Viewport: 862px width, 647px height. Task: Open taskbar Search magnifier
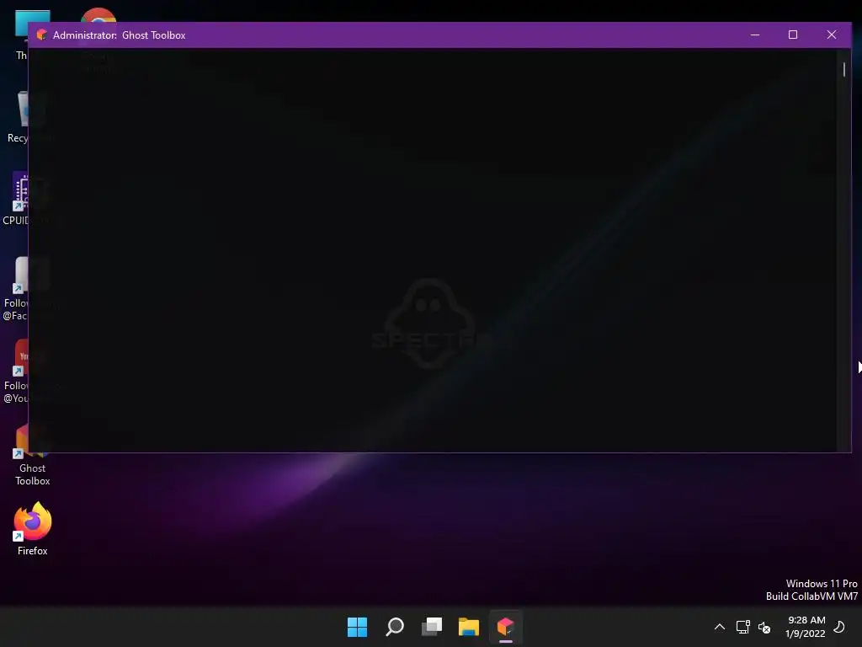click(395, 627)
